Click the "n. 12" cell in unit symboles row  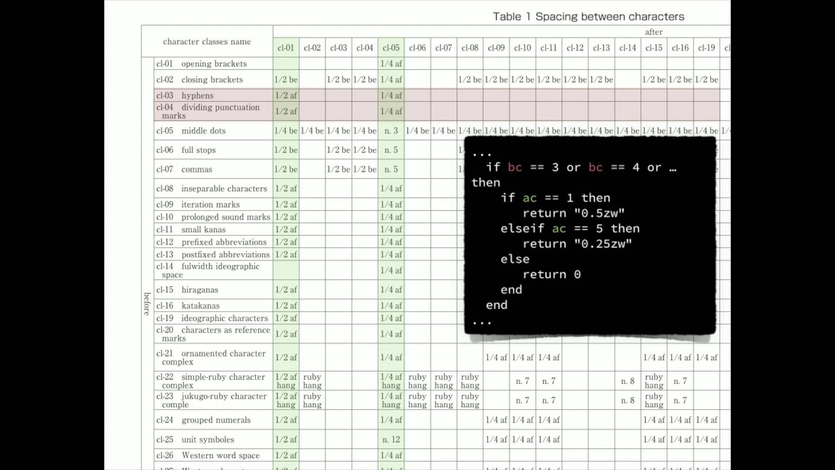tap(391, 440)
